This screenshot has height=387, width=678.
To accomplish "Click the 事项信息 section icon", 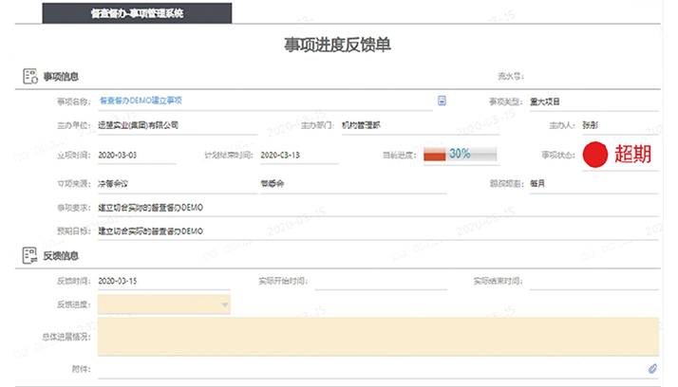I will pyautogui.click(x=30, y=77).
